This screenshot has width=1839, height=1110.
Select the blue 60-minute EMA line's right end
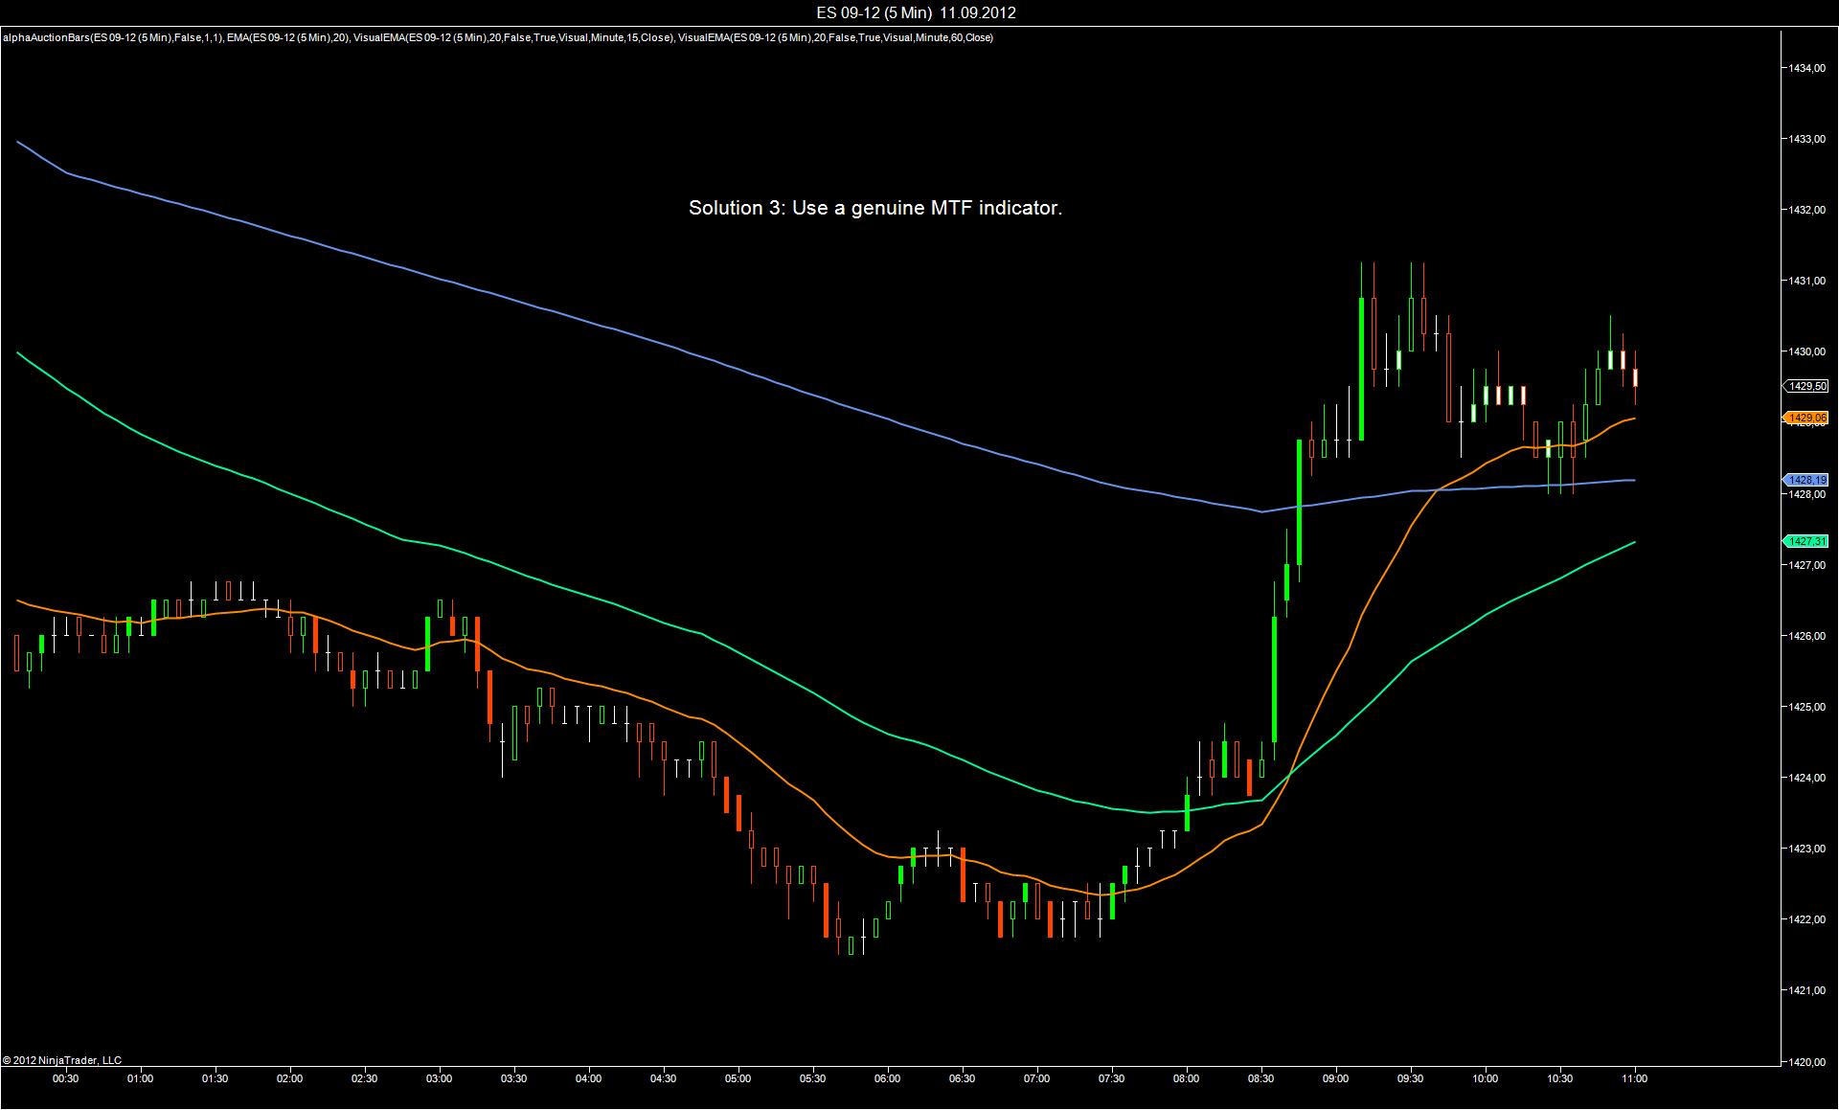point(1633,480)
